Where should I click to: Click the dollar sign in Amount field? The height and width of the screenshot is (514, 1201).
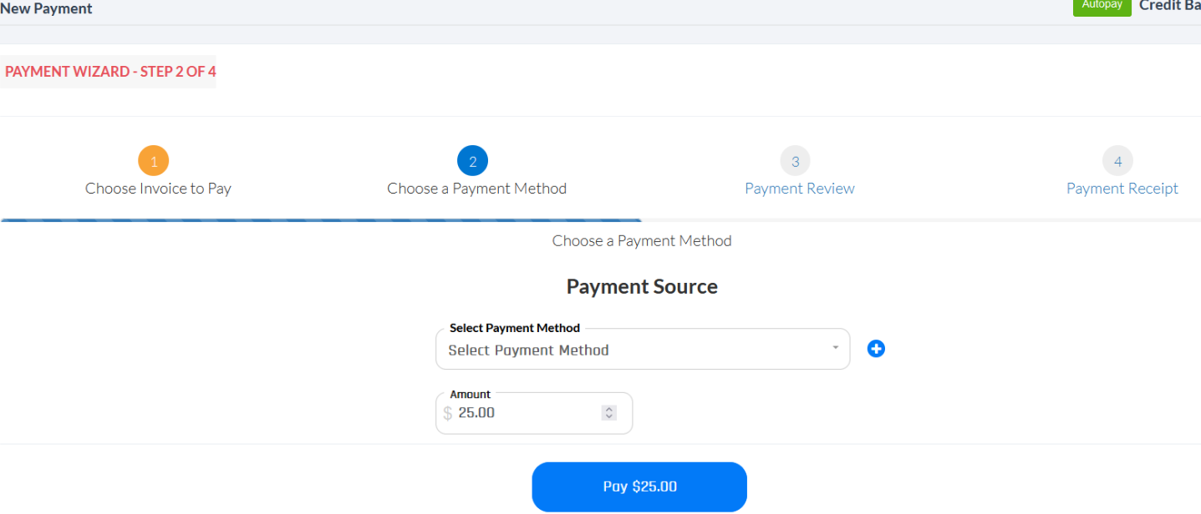pos(448,413)
